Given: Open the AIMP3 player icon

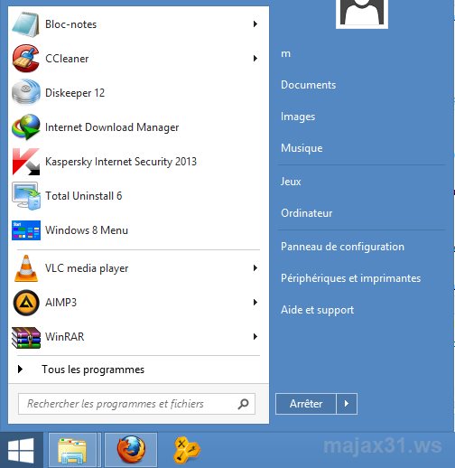Looking at the screenshot, I should pos(26,303).
